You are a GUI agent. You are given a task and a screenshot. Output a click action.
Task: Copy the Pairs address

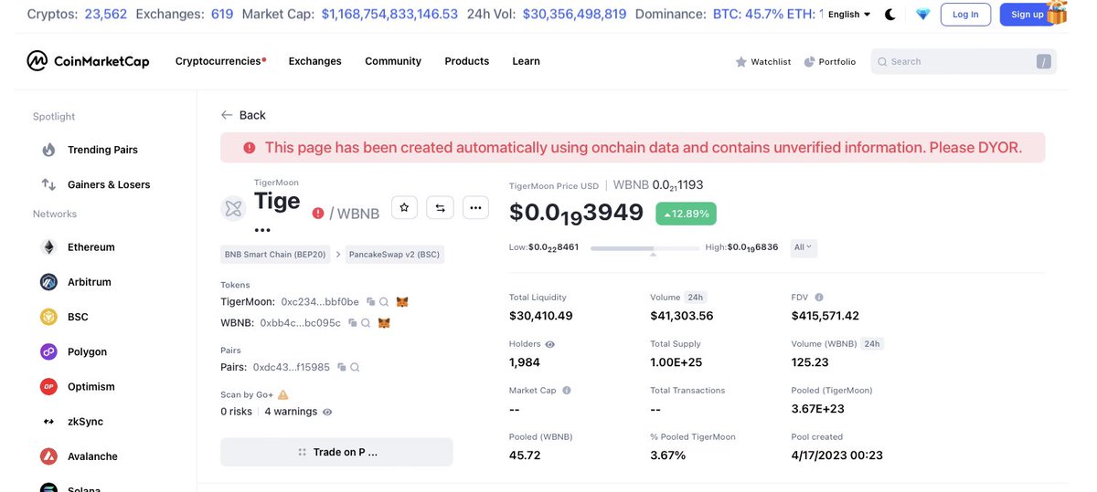point(342,367)
